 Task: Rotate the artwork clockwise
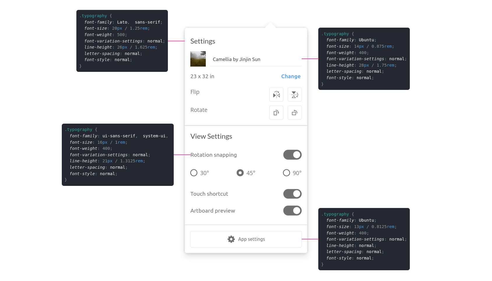click(276, 113)
